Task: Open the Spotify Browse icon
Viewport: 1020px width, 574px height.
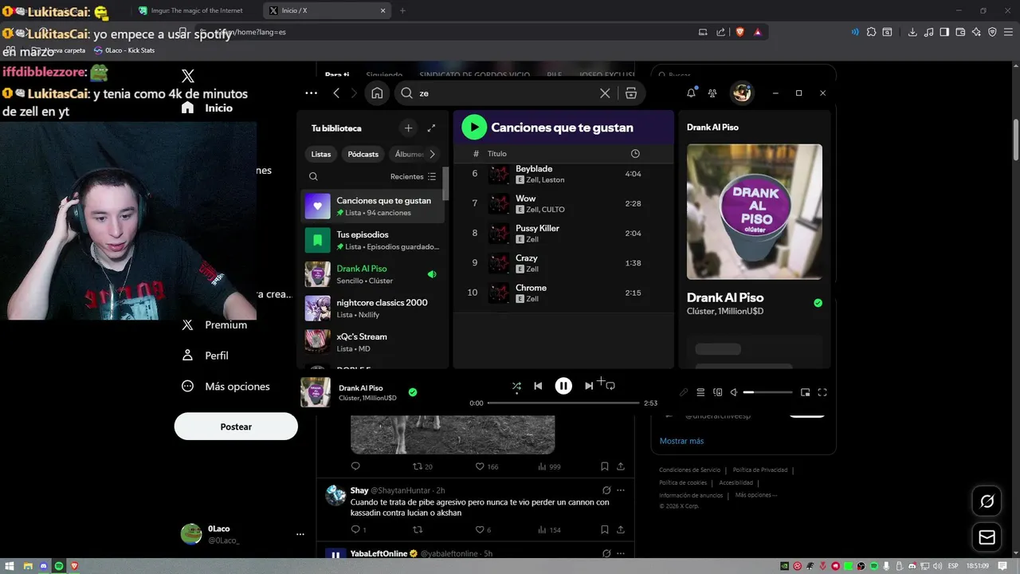Action: pyautogui.click(x=631, y=93)
